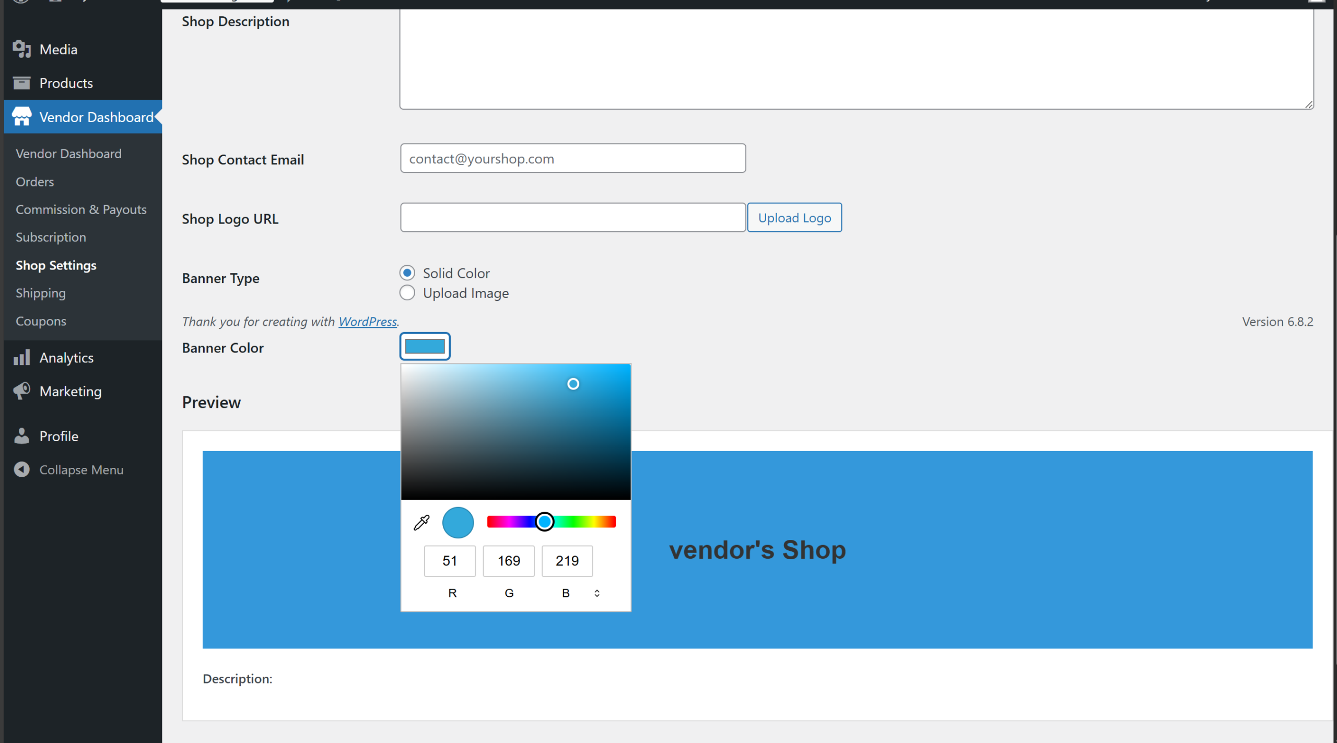
Task: Click the vendor's Shop preview title
Action: coord(757,549)
